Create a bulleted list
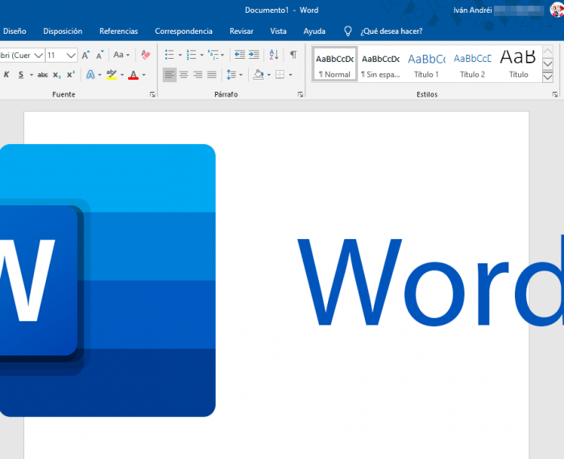This screenshot has width=564, height=459. tap(169, 55)
